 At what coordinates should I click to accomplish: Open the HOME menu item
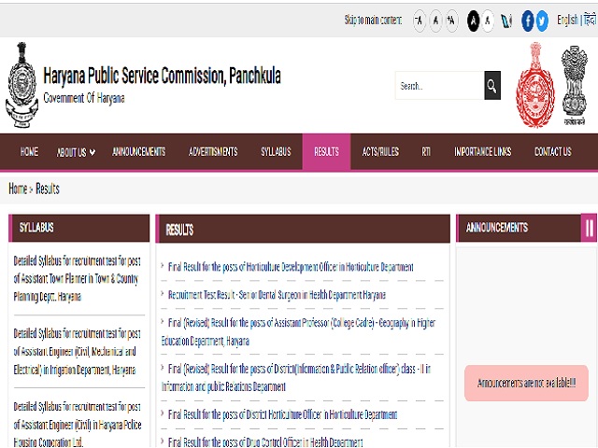point(29,151)
